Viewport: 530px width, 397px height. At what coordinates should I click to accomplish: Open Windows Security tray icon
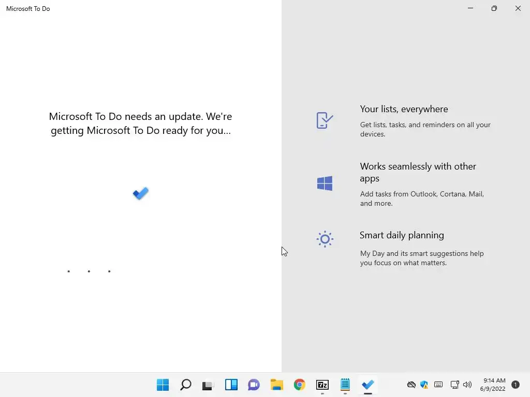coord(424,385)
